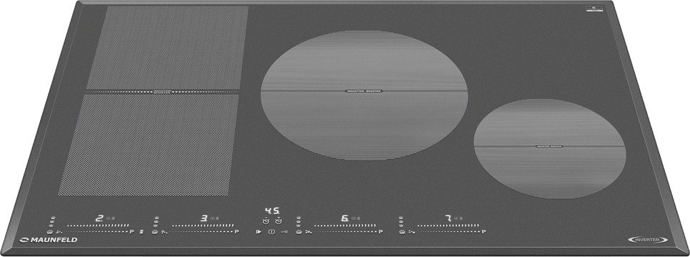Tap the pot icon left of zone 6 slider
The width and height of the screenshot is (690, 257).
point(299,232)
